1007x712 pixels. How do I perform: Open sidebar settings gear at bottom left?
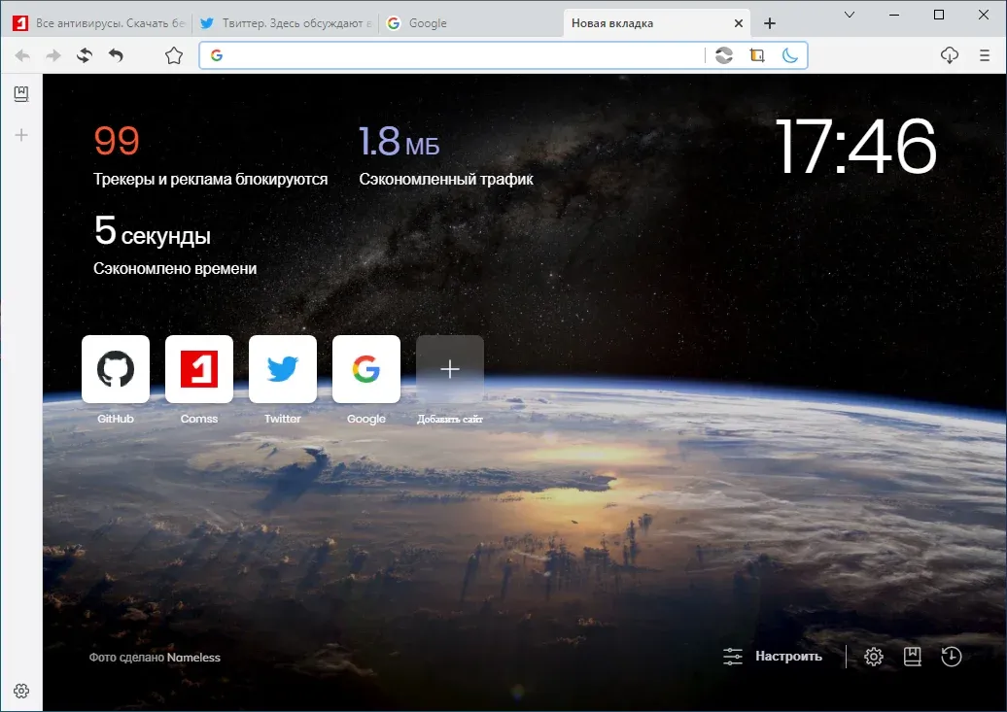click(x=21, y=691)
